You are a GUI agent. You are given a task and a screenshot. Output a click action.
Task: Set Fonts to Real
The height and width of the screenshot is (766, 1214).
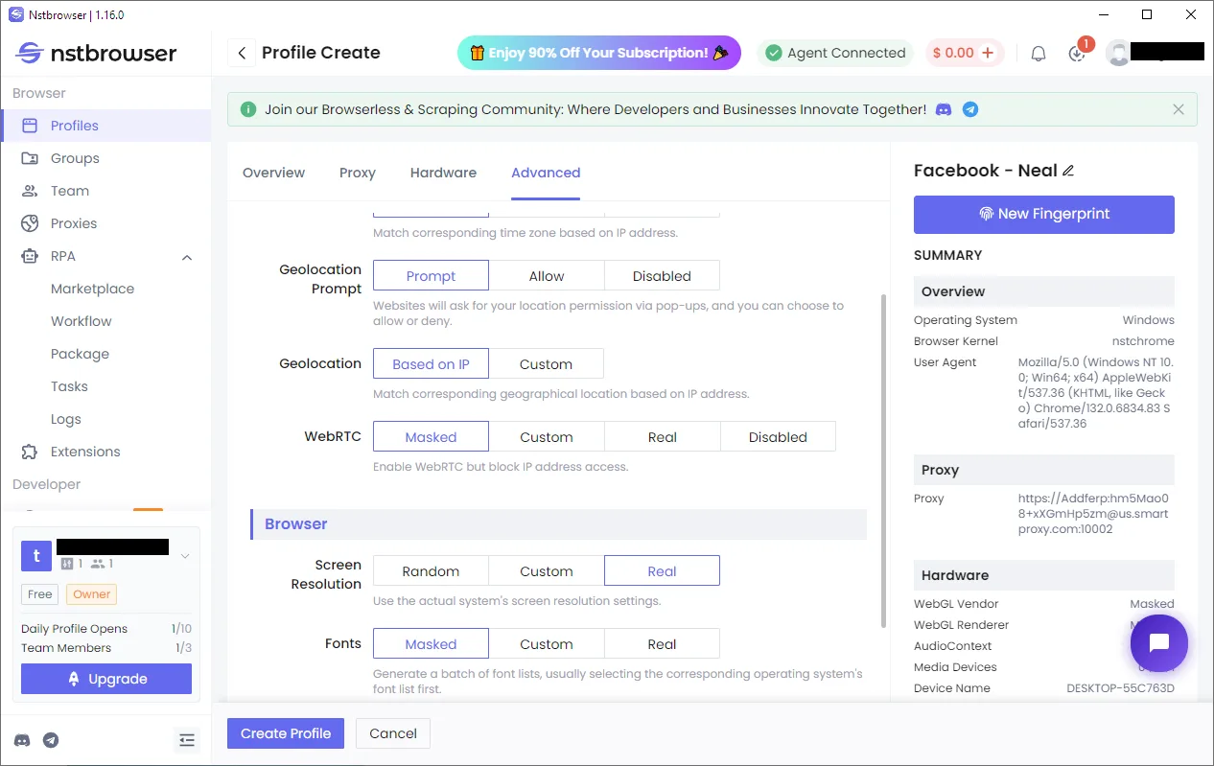click(662, 644)
